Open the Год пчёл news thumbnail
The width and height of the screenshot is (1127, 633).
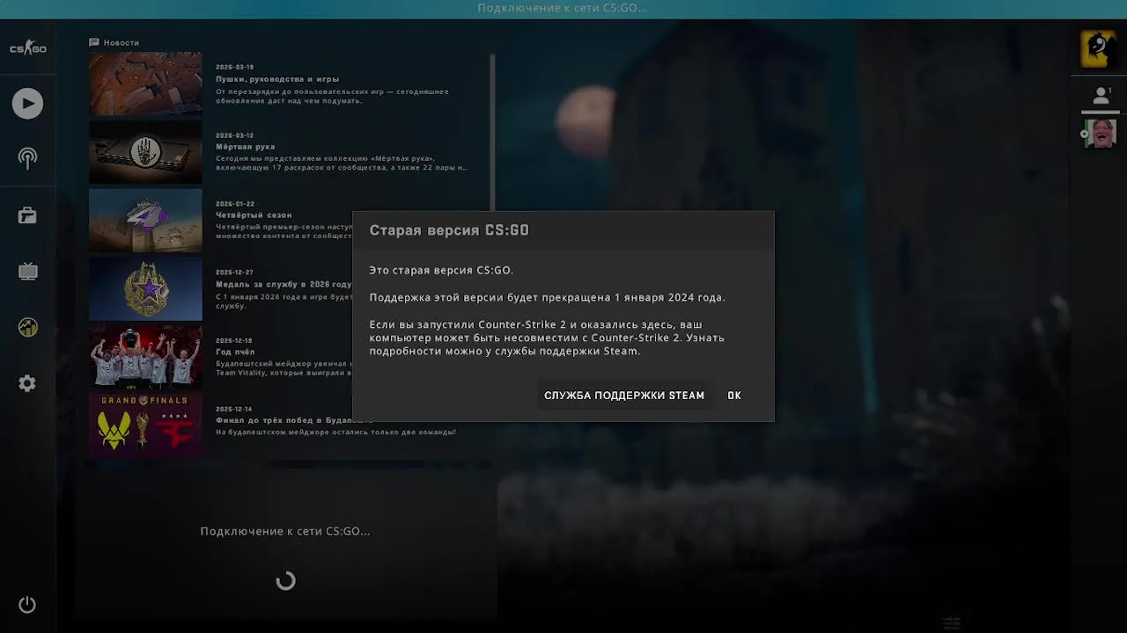tap(145, 356)
